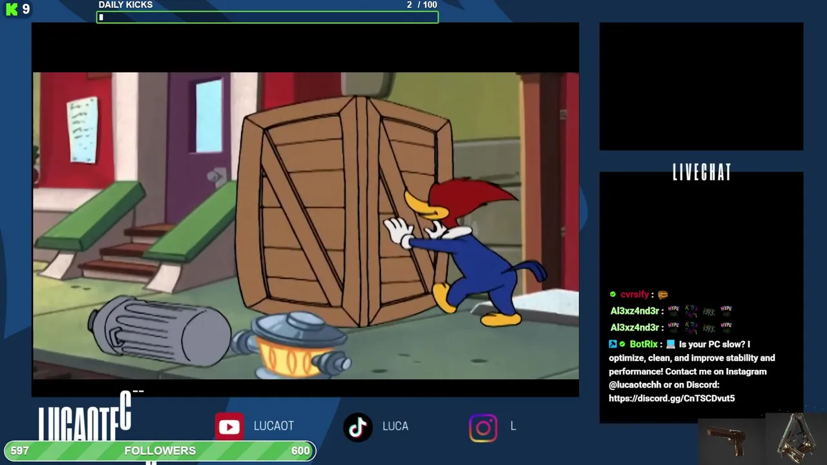Image resolution: width=827 pixels, height=465 pixels.
Task: Click the LUCAOT text beside the YouTube icon
Action: pos(274,426)
